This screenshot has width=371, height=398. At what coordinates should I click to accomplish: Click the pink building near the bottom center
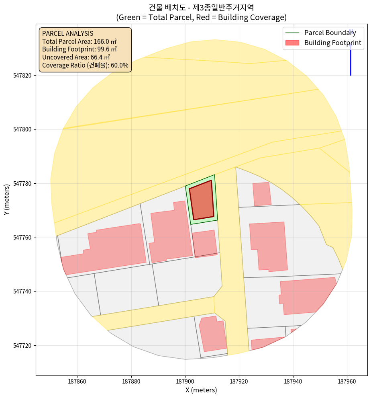210,334
